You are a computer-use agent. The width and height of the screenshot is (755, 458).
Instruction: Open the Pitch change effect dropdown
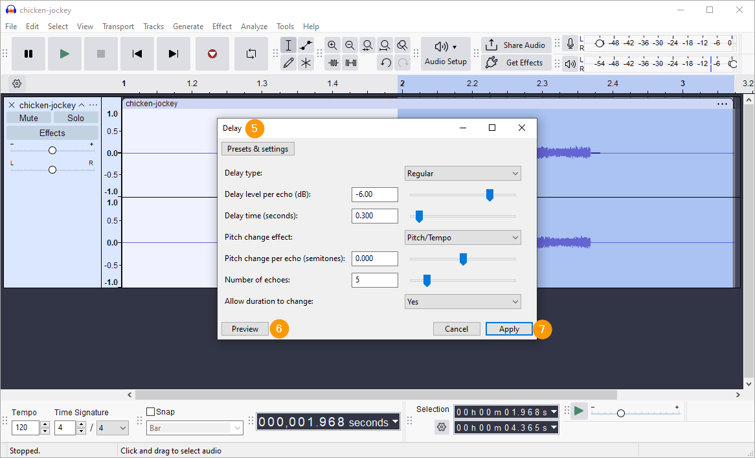point(462,238)
